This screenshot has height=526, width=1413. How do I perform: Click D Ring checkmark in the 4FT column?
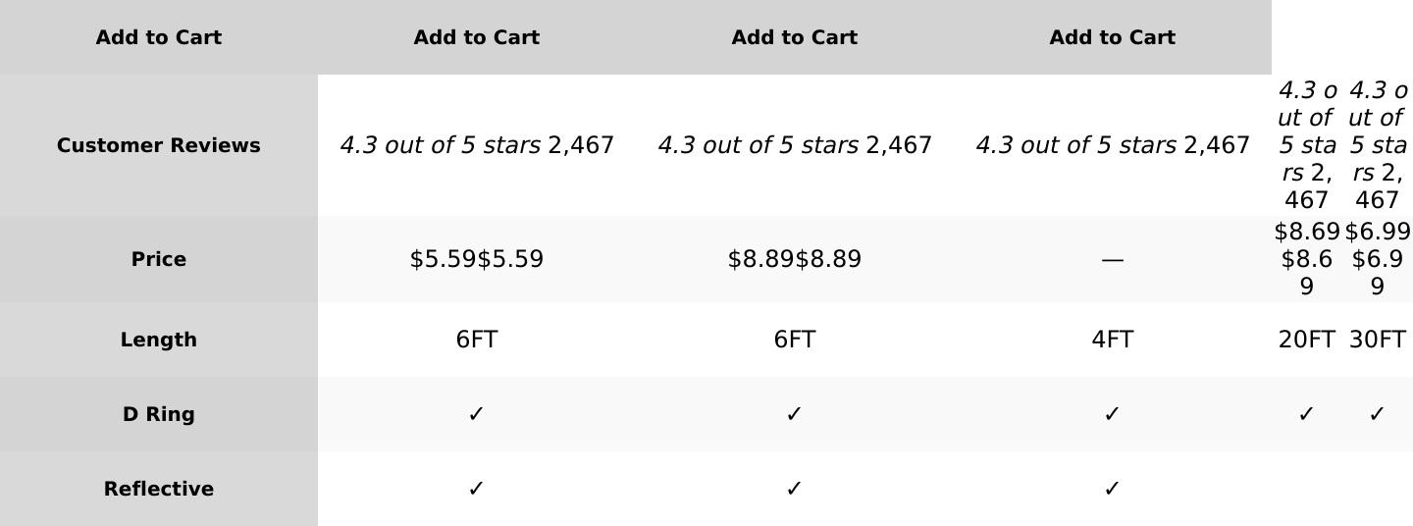1112,414
